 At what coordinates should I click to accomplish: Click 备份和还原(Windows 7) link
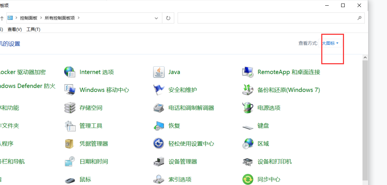tap(289, 90)
